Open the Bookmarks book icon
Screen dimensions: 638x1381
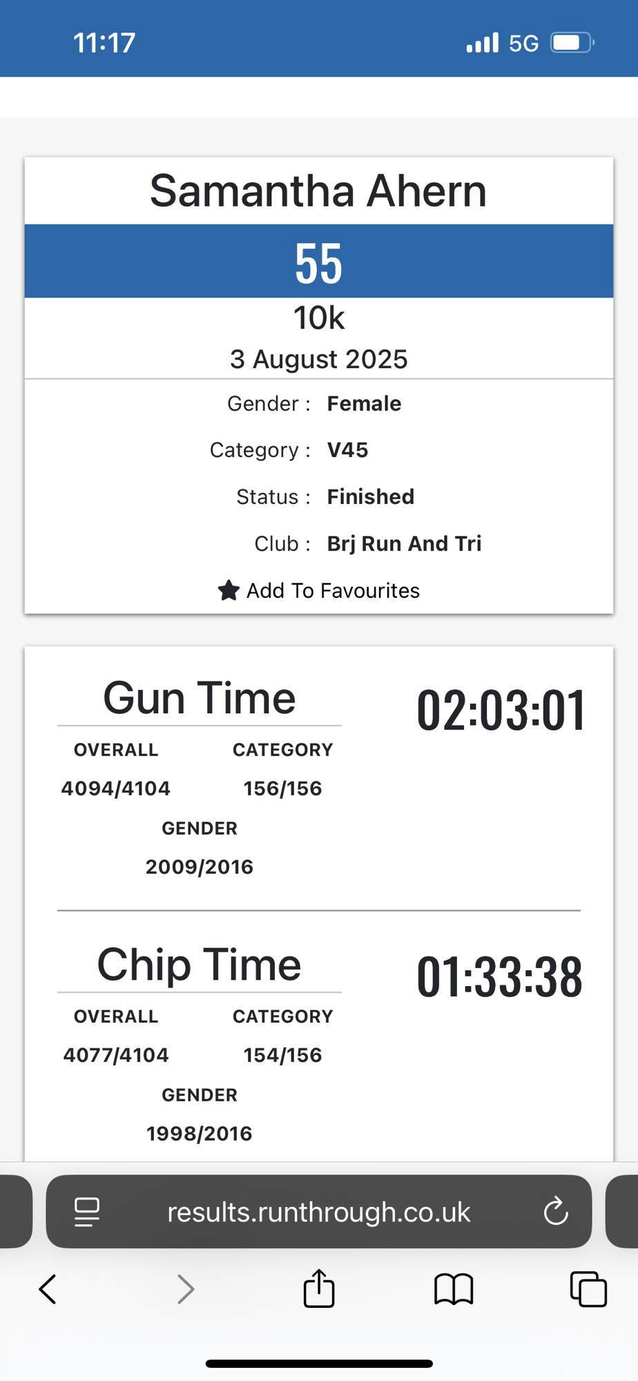point(454,1289)
